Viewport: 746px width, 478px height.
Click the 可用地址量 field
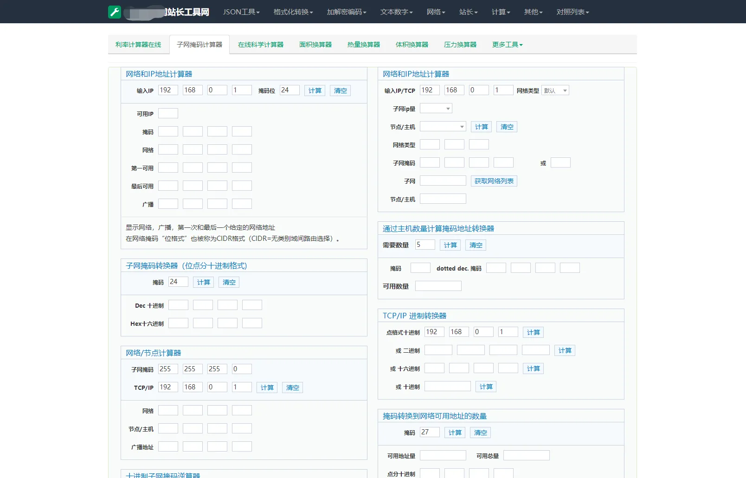443,455
